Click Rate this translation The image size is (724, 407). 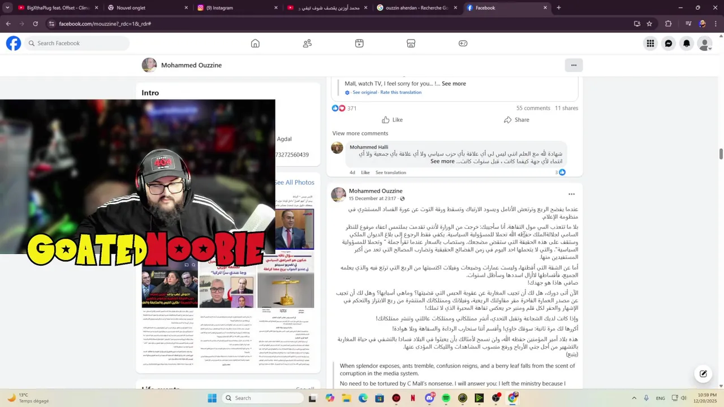(400, 93)
